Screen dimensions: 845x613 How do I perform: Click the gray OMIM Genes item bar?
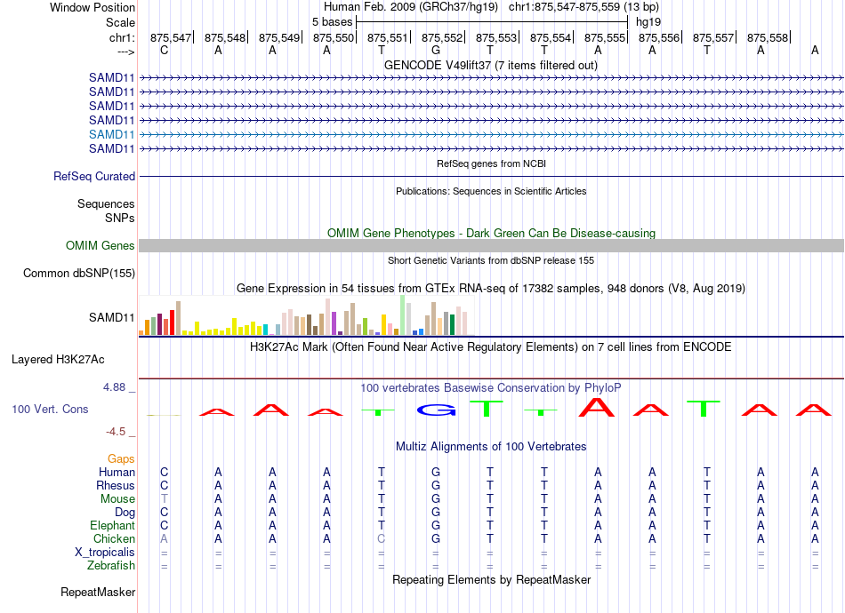[492, 245]
